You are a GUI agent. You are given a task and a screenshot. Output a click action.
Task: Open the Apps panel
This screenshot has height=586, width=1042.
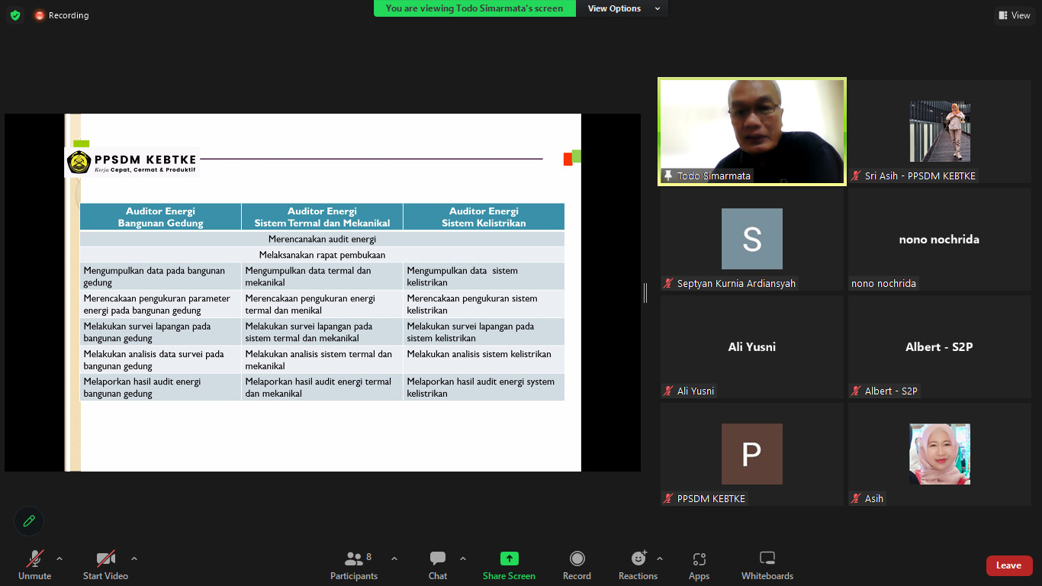tap(699, 565)
